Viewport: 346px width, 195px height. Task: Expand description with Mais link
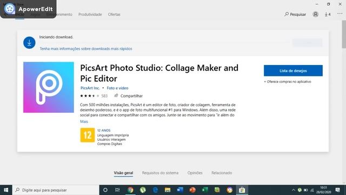click(84, 121)
